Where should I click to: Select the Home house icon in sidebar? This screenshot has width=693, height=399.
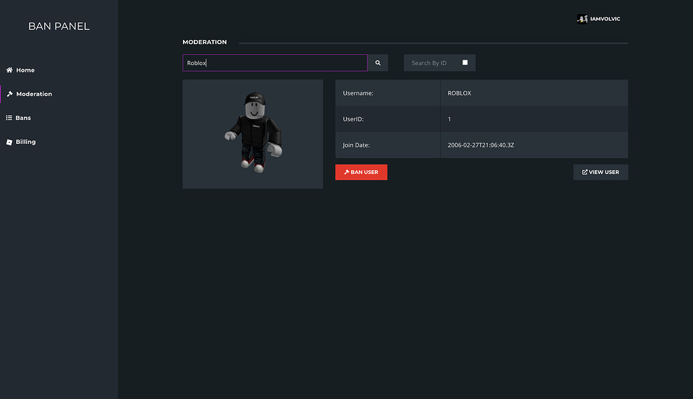pyautogui.click(x=8, y=70)
